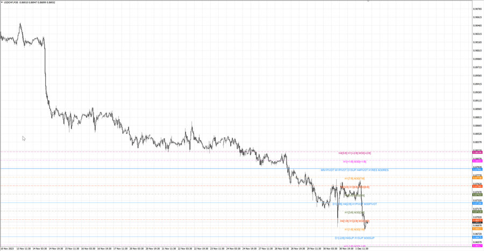Click the USDCHF,M30 symbol title text
The width and height of the screenshot is (484, 251).
pos(11,2)
